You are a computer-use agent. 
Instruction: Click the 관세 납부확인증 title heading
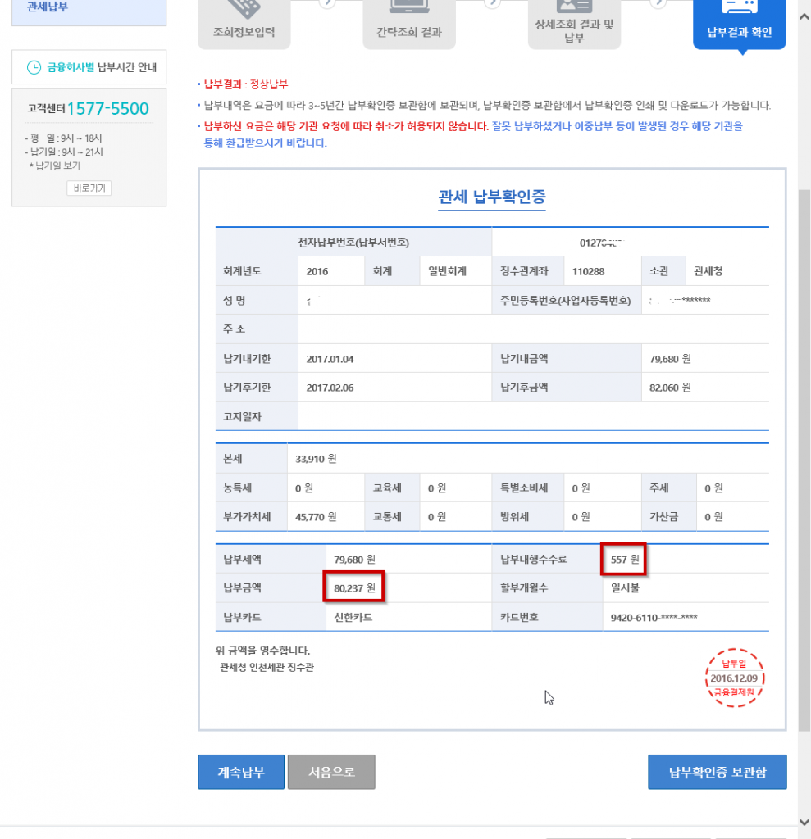tap(492, 197)
